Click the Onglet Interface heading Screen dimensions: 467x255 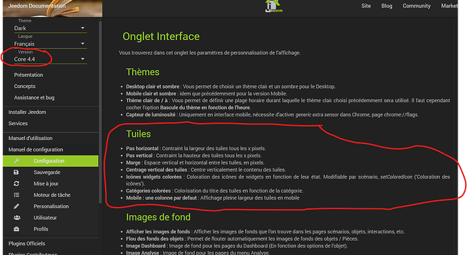[161, 37]
